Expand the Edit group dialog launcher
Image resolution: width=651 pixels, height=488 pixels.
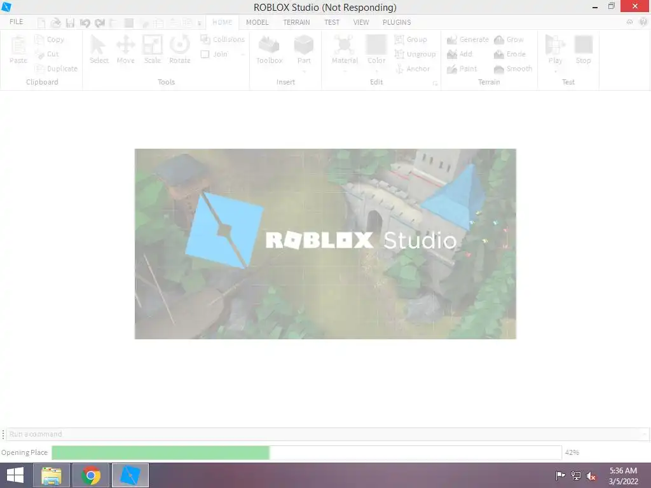click(x=435, y=83)
